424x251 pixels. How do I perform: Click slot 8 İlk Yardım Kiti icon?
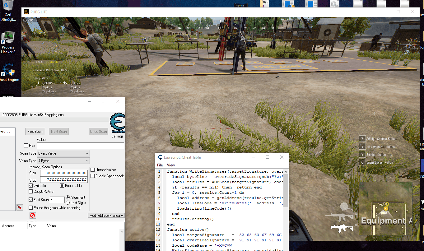pyautogui.click(x=362, y=146)
